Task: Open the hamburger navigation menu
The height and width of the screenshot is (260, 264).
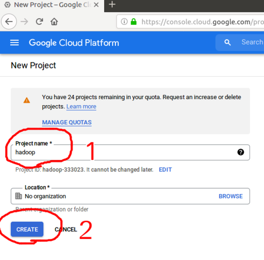Action: point(14,43)
